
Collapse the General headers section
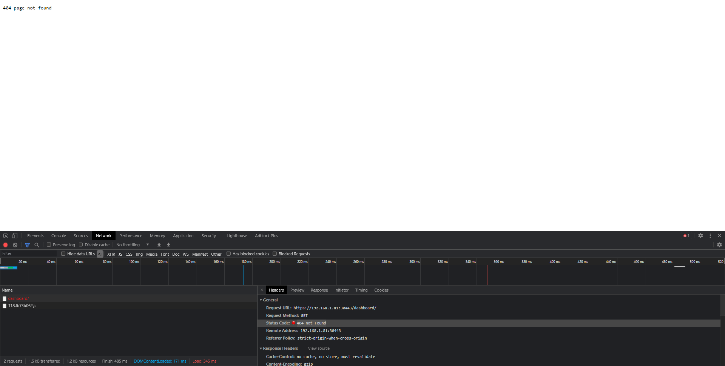[x=261, y=300]
